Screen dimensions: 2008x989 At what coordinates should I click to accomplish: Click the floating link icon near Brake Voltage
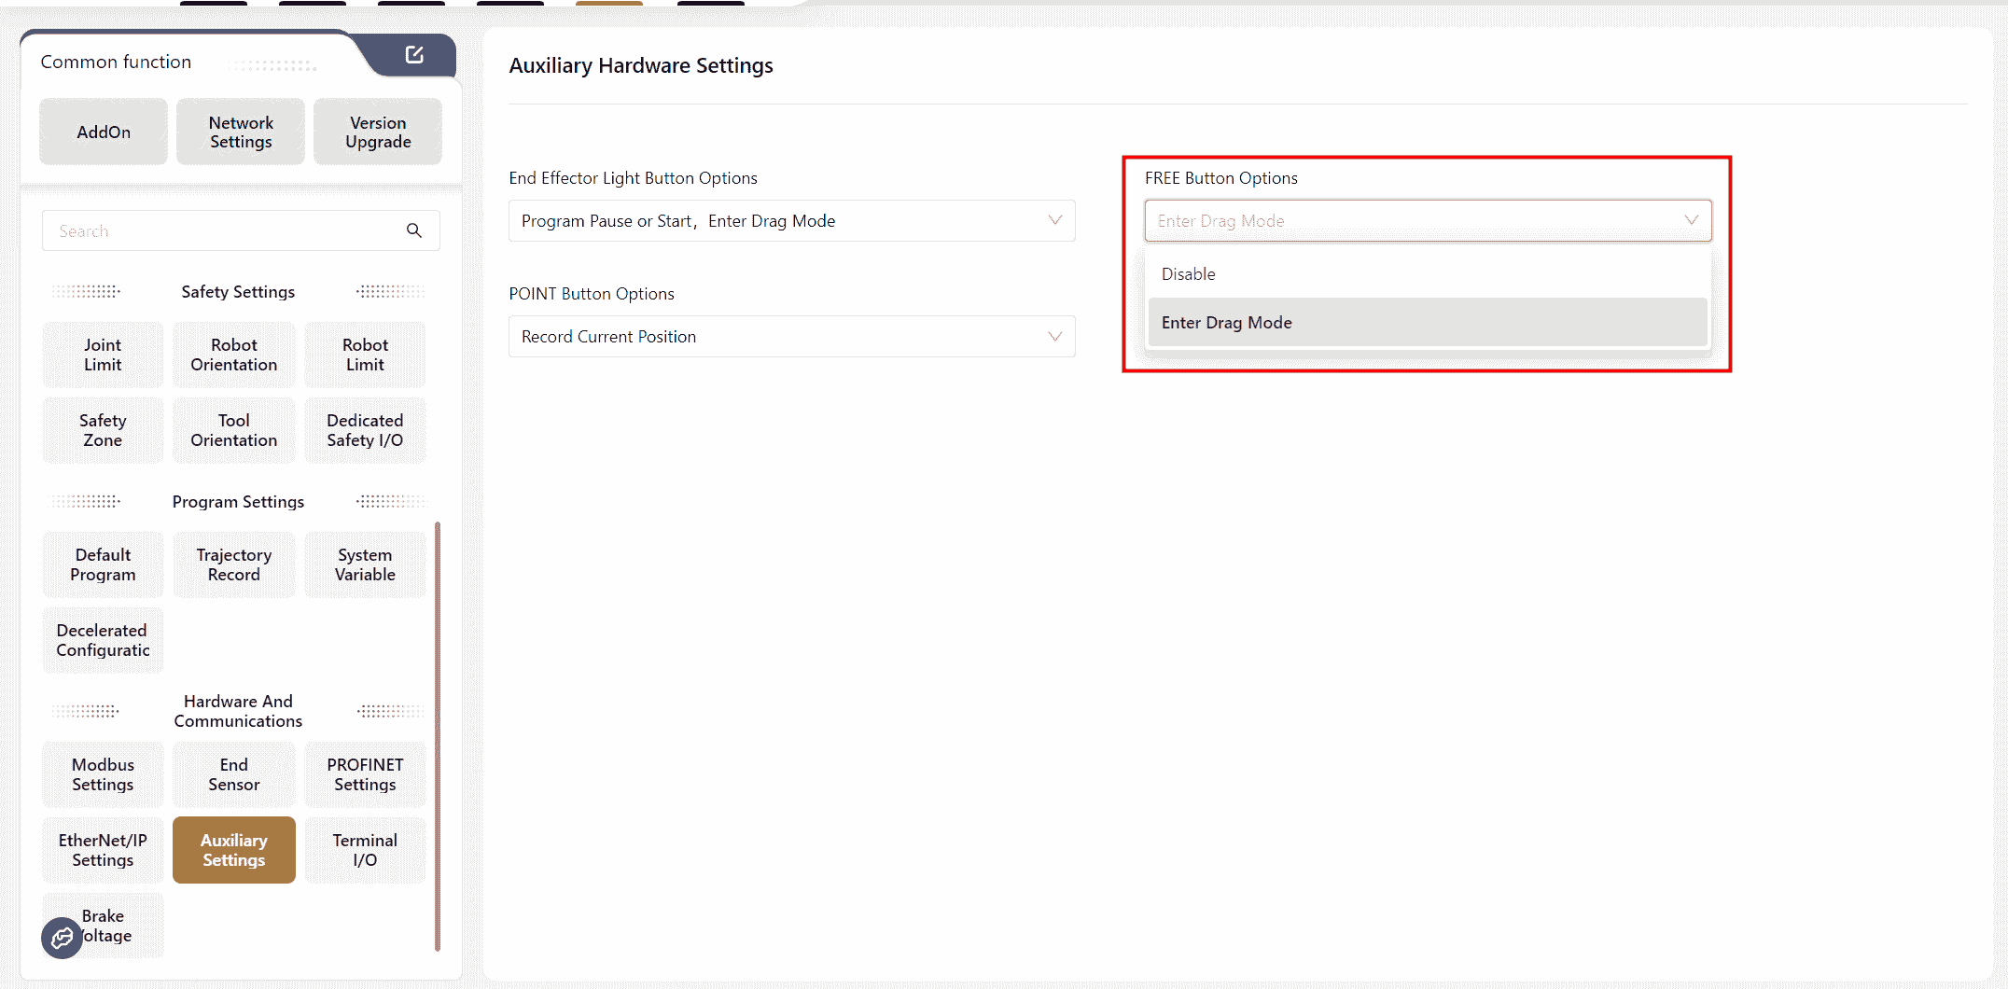62,938
